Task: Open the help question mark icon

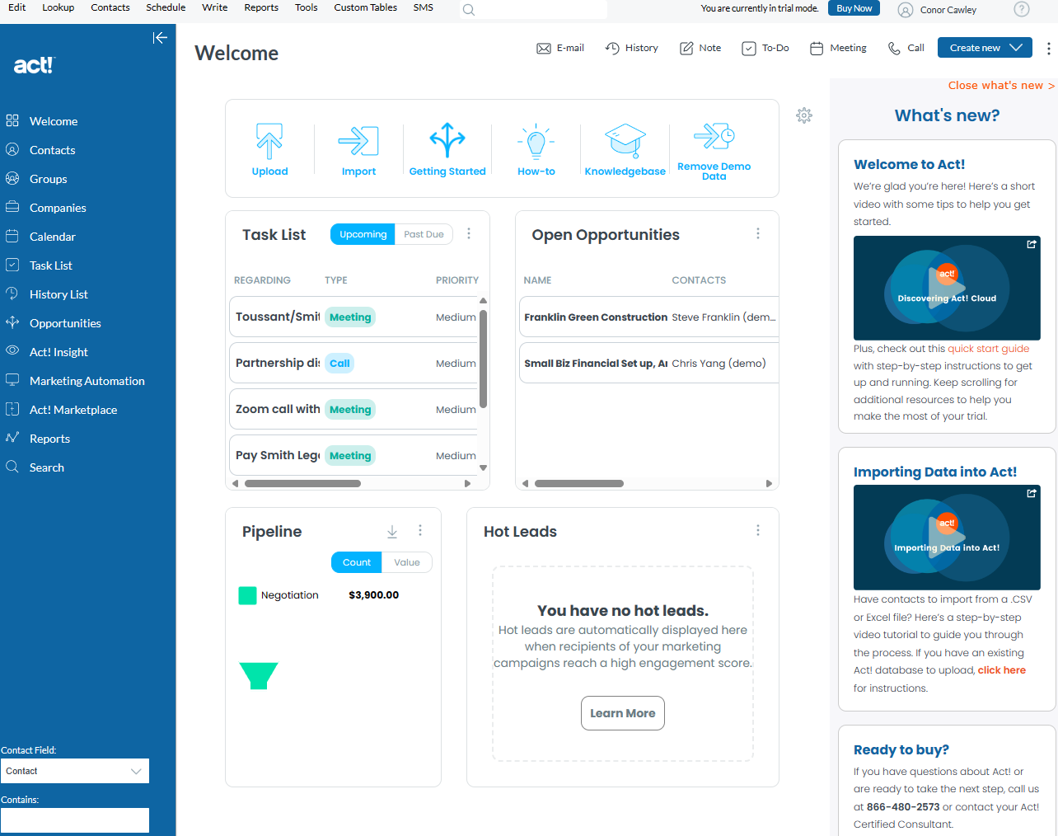Action: tap(1022, 9)
